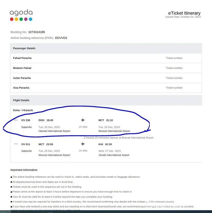Image resolution: width=212 pixels, height=213 pixels.
Task: Click the "Important Information" heading
Action: 24,170
